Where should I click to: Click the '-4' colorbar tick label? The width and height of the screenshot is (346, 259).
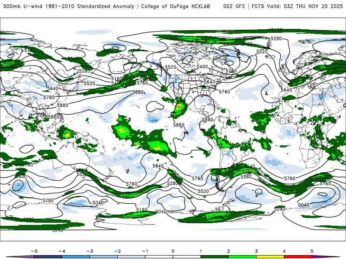click(62, 251)
